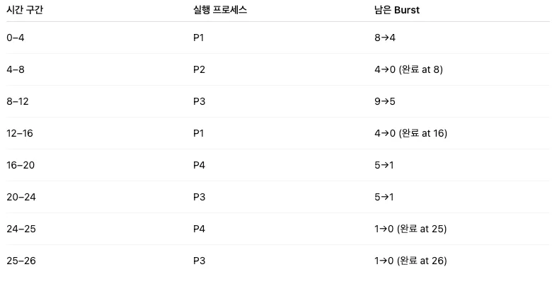Select the 4–8 time range cell

16,69
